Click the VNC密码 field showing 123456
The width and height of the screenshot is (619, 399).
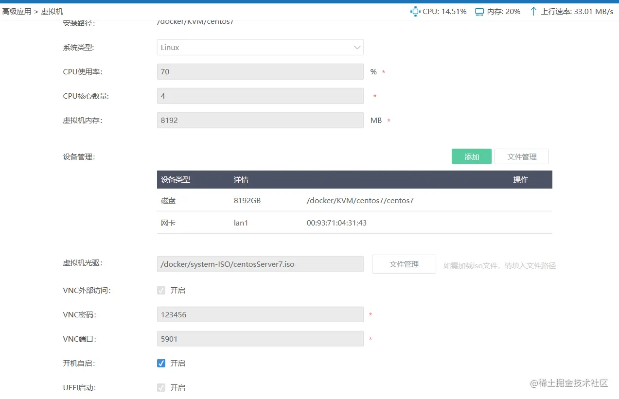[x=260, y=314]
